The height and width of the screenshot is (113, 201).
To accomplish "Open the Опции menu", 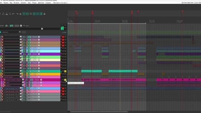I will pos(34,3).
